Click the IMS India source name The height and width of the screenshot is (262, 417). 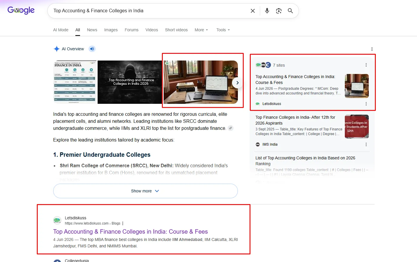pos(270,144)
